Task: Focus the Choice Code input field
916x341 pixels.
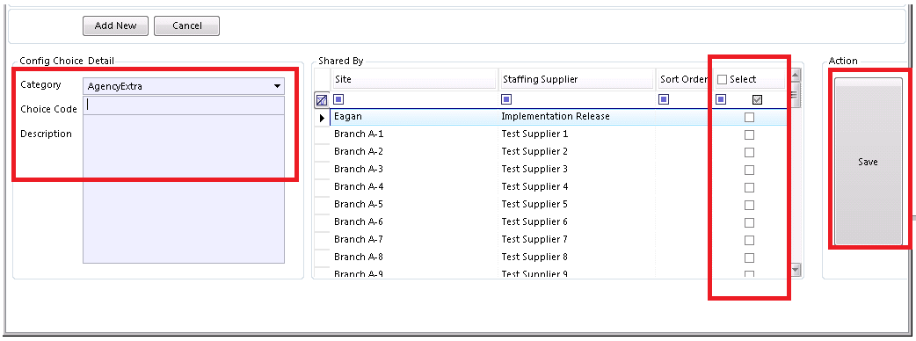Action: click(x=184, y=105)
